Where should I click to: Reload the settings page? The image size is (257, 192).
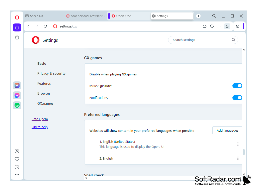45,26
